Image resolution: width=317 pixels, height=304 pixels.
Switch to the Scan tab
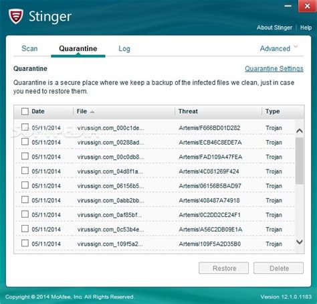pos(29,48)
